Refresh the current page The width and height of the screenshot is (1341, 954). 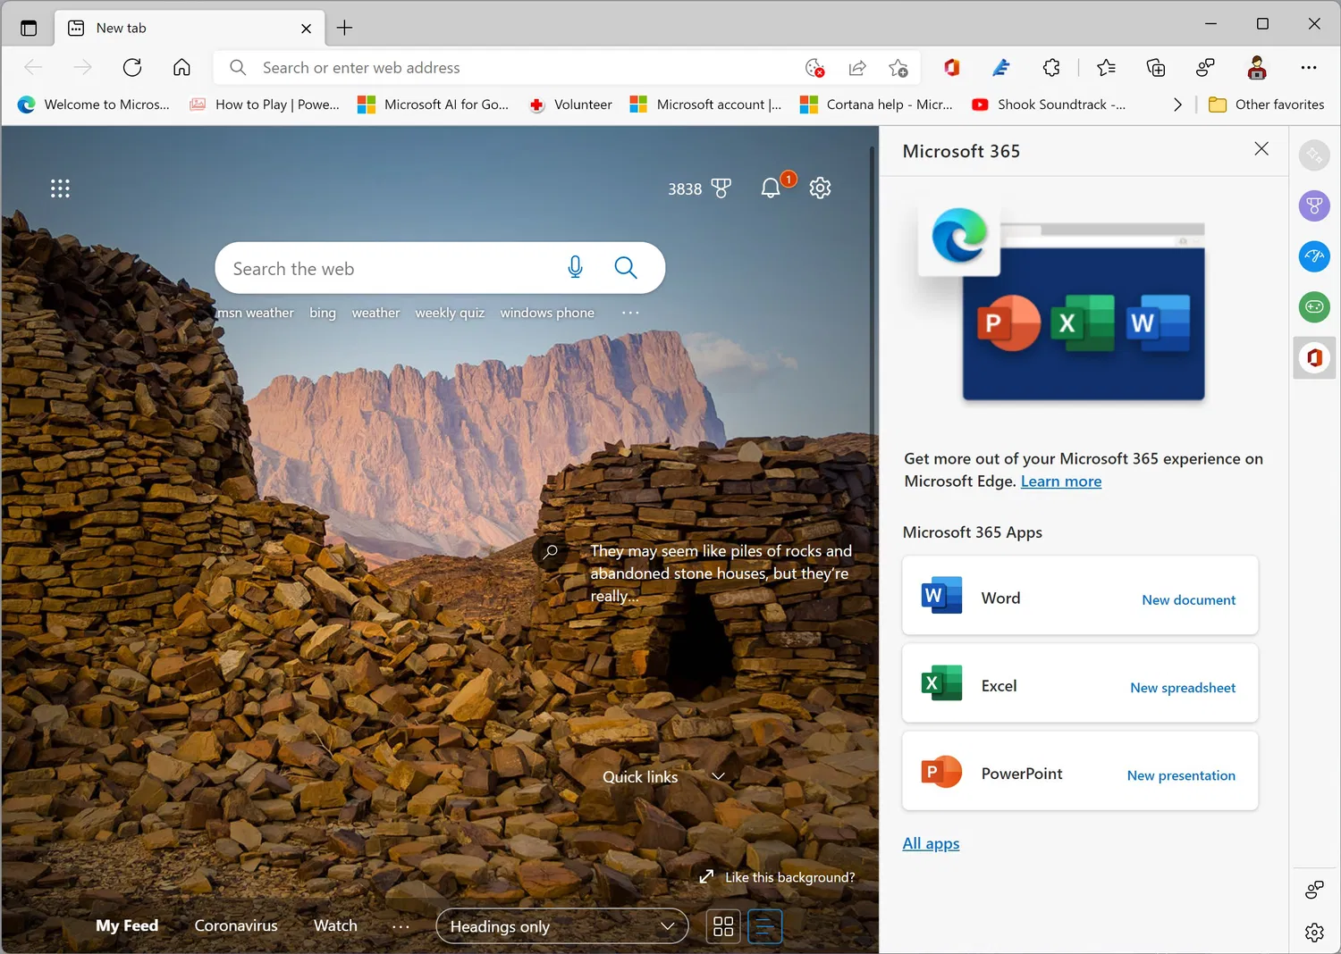click(x=132, y=67)
